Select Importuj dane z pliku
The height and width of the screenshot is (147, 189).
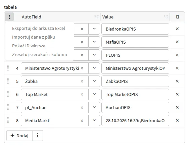coord(34,37)
